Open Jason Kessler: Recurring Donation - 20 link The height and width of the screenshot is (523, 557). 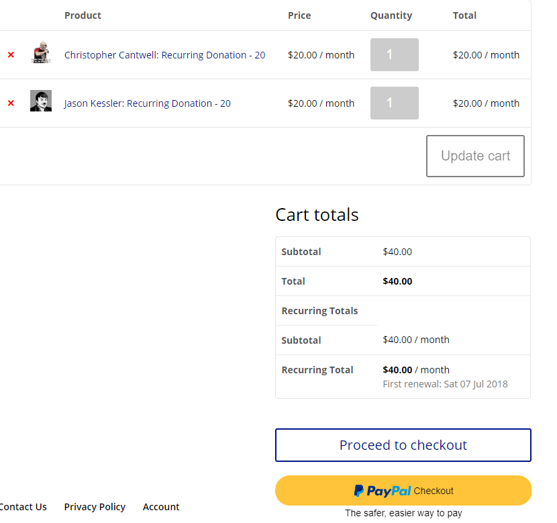click(148, 103)
